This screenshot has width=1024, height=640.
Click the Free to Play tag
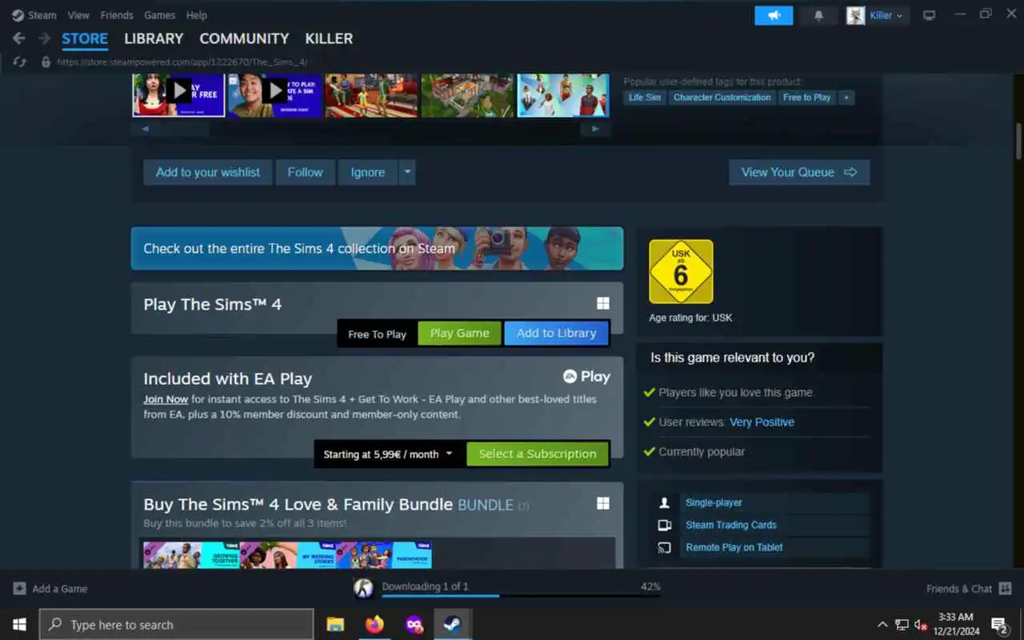coord(807,98)
